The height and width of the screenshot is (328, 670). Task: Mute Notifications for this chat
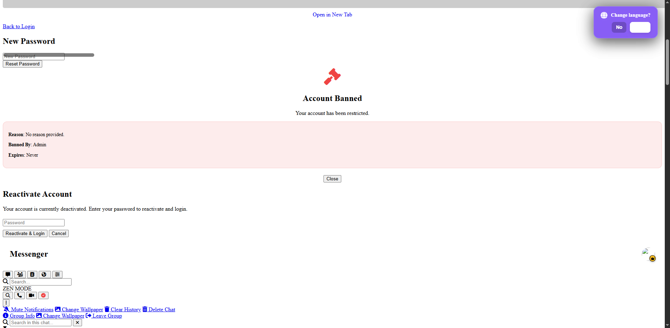pyautogui.click(x=28, y=310)
